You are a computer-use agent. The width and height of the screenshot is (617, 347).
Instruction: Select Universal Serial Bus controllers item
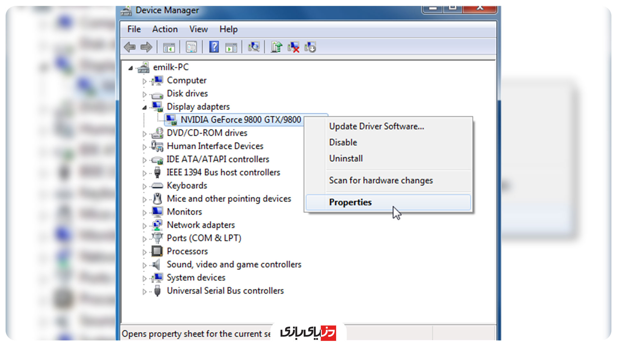click(x=225, y=291)
